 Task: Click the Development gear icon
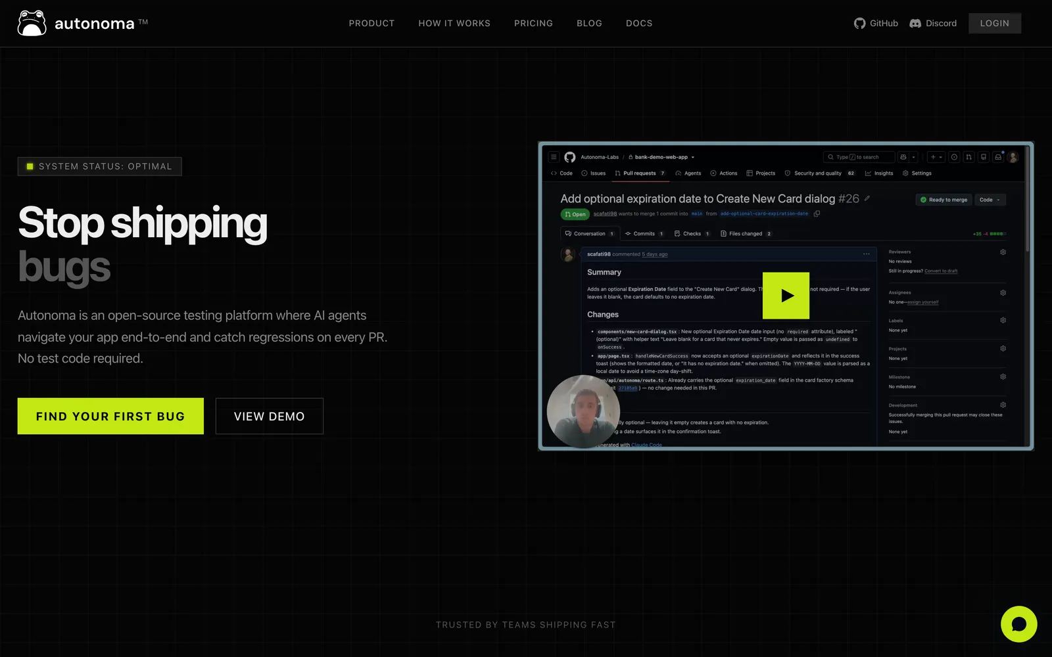click(1003, 405)
